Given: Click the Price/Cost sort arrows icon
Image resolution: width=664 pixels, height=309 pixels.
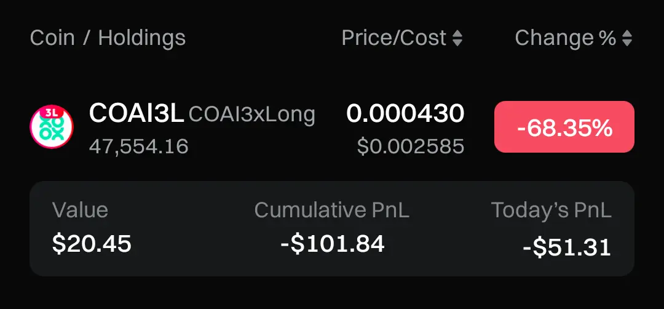Looking at the screenshot, I should coord(457,38).
